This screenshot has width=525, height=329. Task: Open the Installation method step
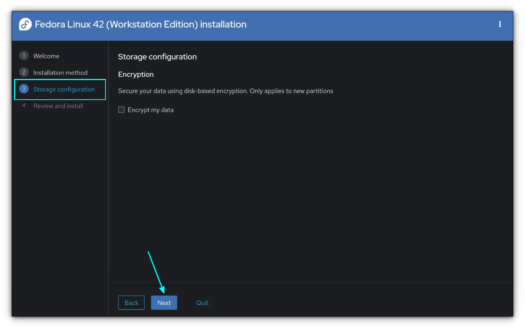[x=60, y=72]
